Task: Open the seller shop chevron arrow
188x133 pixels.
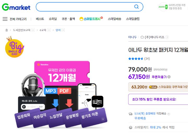Action: click(167, 37)
